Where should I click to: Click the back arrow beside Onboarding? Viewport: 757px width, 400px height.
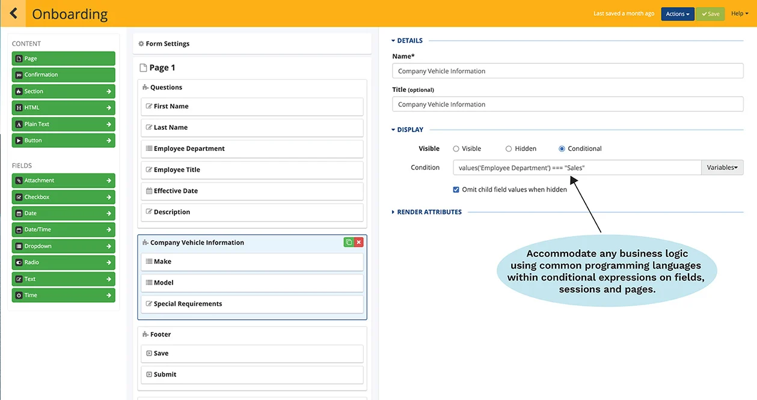(x=13, y=13)
